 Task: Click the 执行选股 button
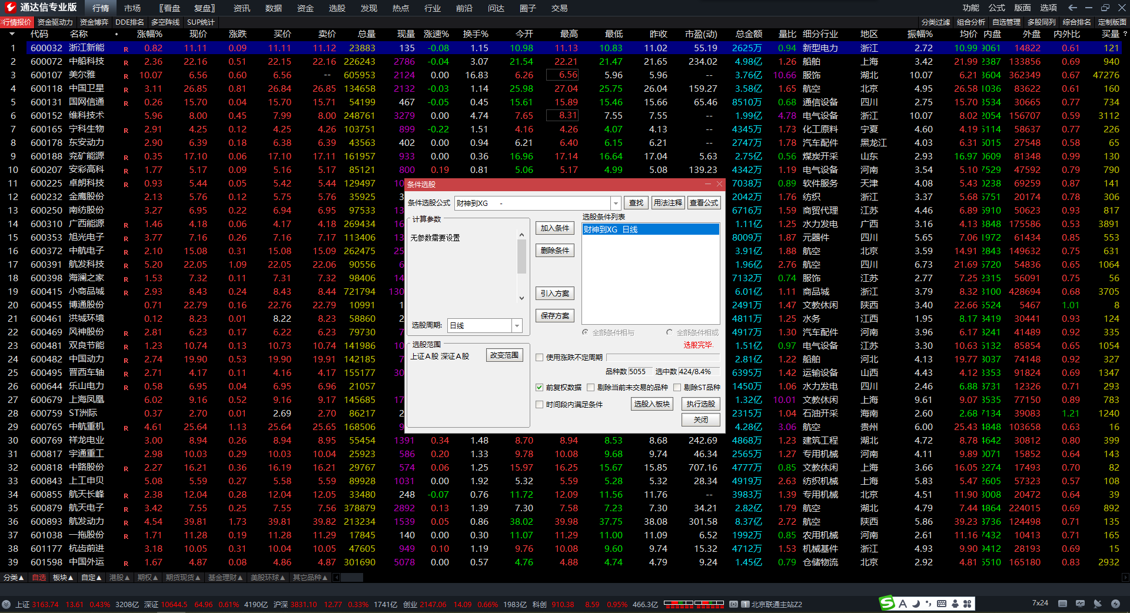pyautogui.click(x=700, y=404)
